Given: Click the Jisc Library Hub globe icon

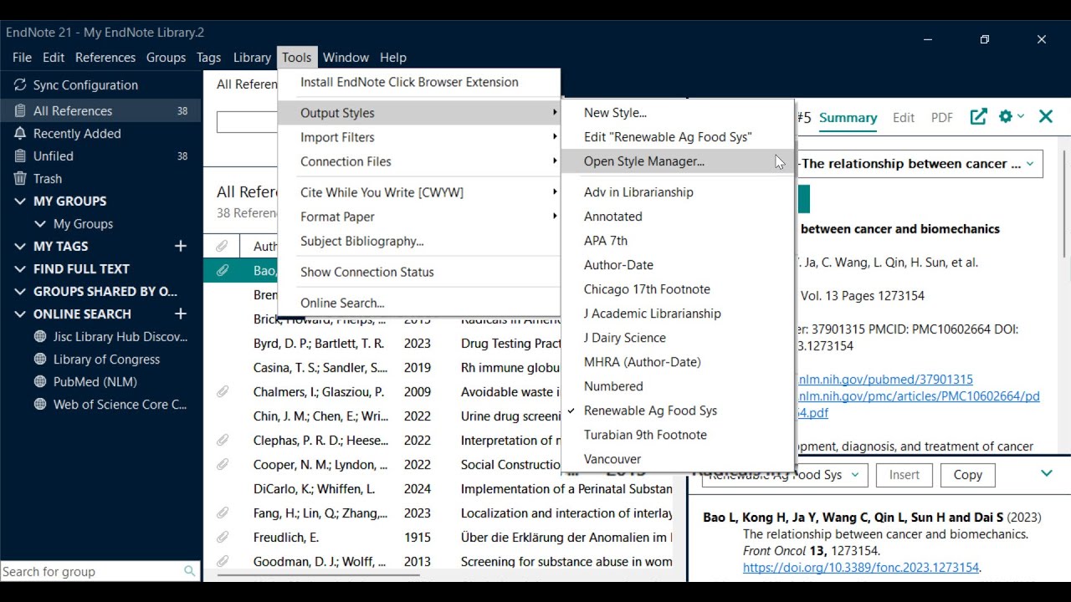Looking at the screenshot, I should coord(39,337).
